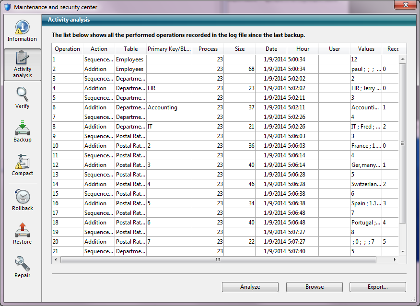Open the Verify tool
The image size is (420, 306).
click(x=22, y=98)
